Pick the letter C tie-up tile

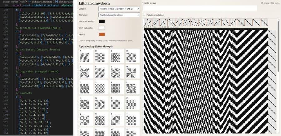pos(117,56)
